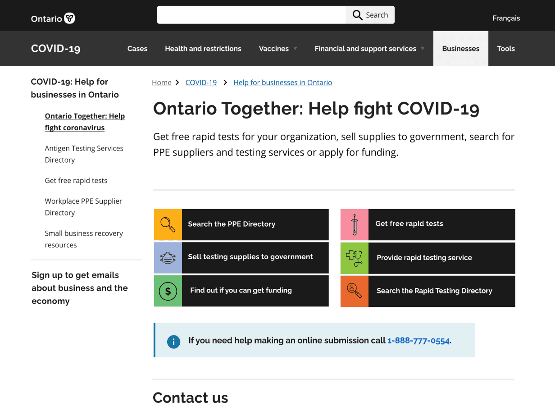
Task: Click the Search button label
Action: tap(377, 15)
